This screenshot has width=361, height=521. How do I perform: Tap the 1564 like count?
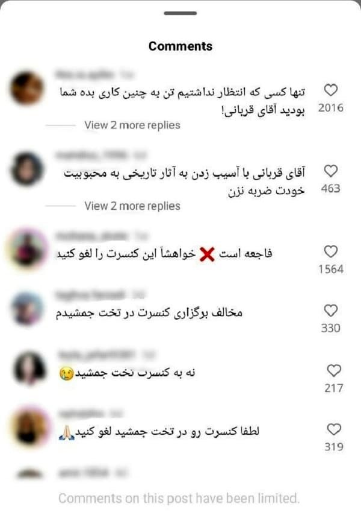330,269
